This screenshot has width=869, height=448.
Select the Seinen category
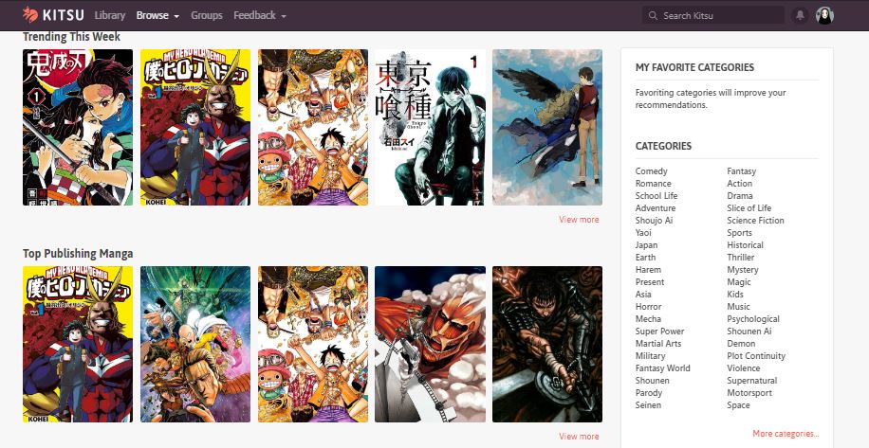pos(648,405)
